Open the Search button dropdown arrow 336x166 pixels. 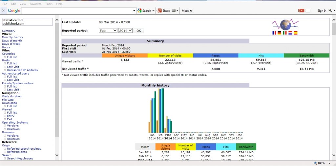[x=153, y=11]
